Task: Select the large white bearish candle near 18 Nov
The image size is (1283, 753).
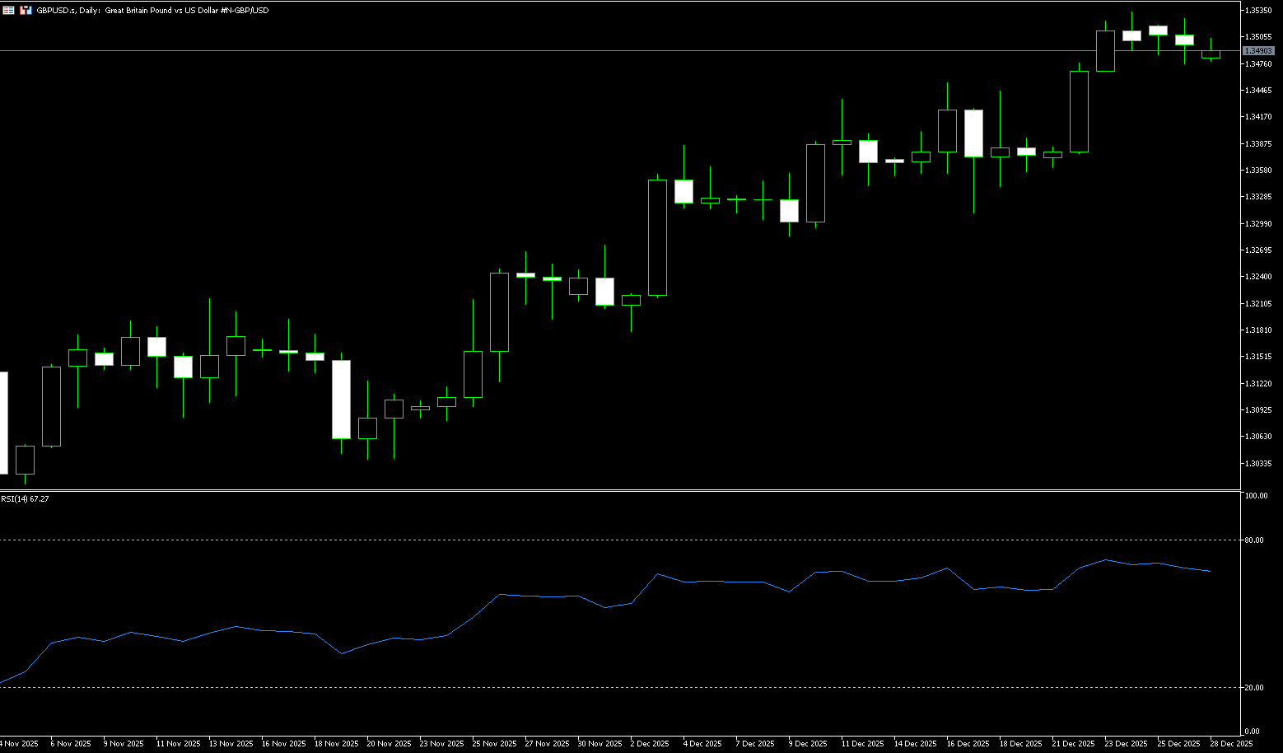Action: click(341, 400)
